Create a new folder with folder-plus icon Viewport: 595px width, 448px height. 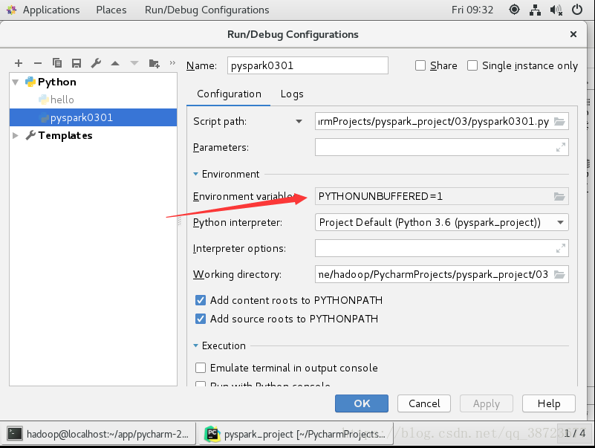click(154, 63)
